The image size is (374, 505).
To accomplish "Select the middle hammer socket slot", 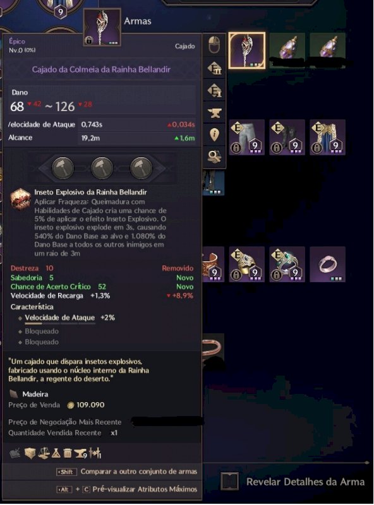I will 102,168.
